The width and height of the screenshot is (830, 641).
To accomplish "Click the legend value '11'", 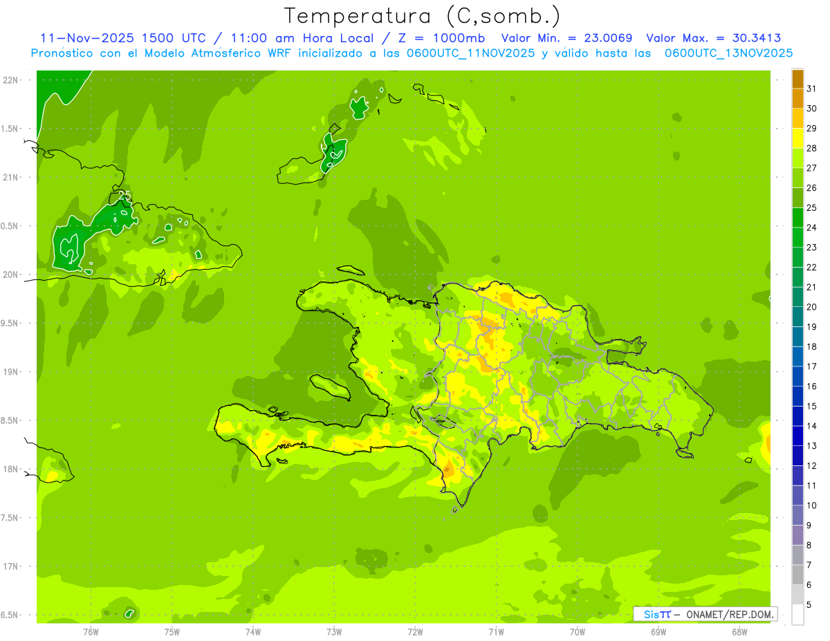I will tap(811, 485).
